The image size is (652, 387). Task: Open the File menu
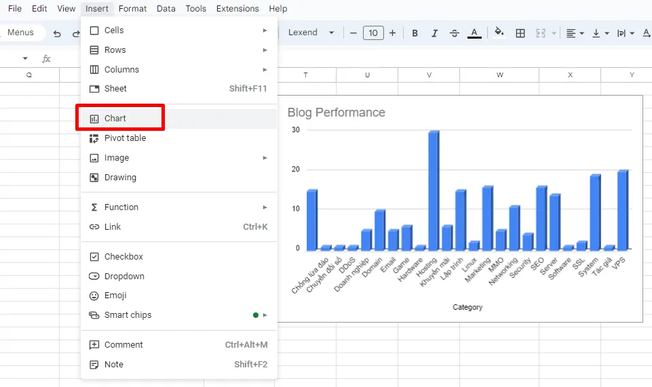click(14, 8)
